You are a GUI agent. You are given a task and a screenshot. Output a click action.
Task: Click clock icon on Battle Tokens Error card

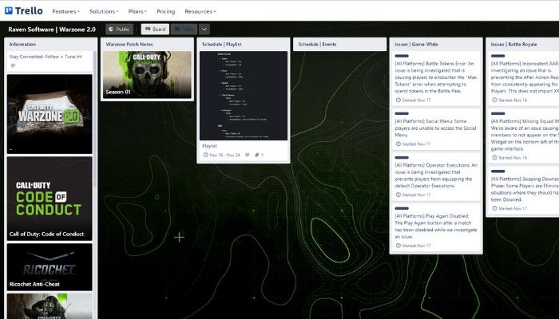coord(398,100)
